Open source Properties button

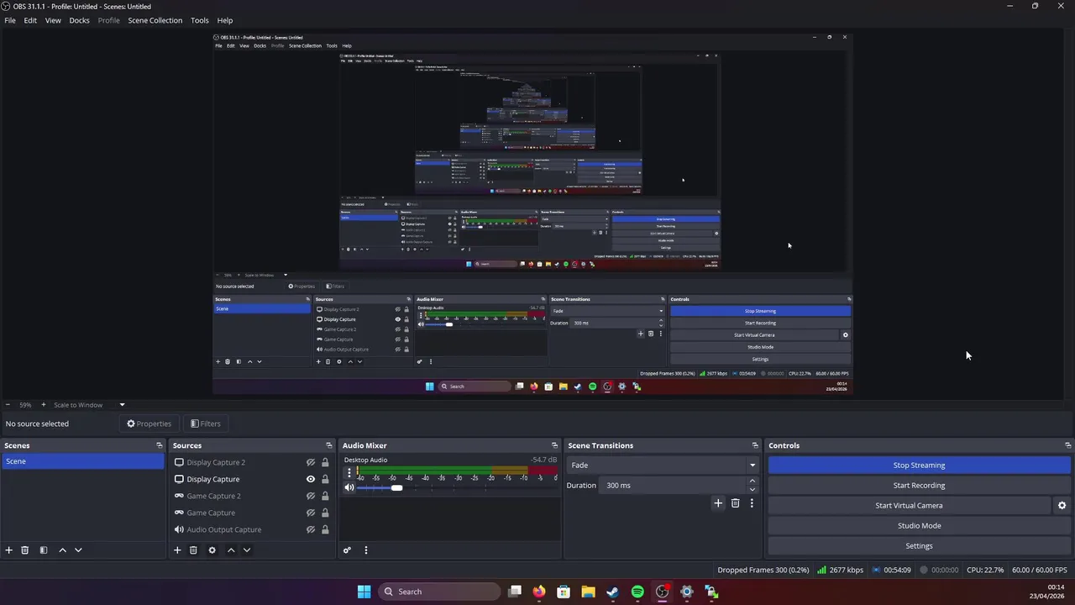tap(149, 423)
